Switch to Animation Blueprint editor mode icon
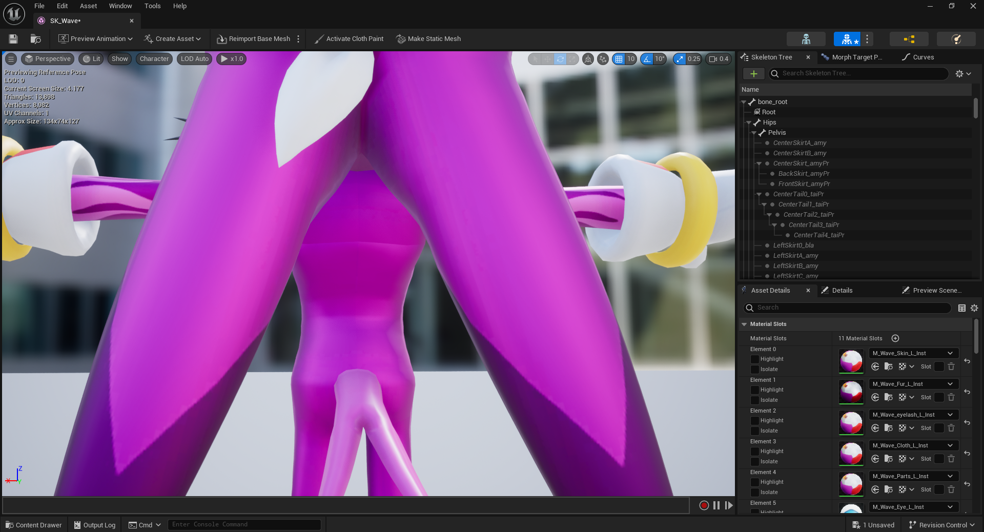Image resolution: width=984 pixels, height=532 pixels. (909, 39)
